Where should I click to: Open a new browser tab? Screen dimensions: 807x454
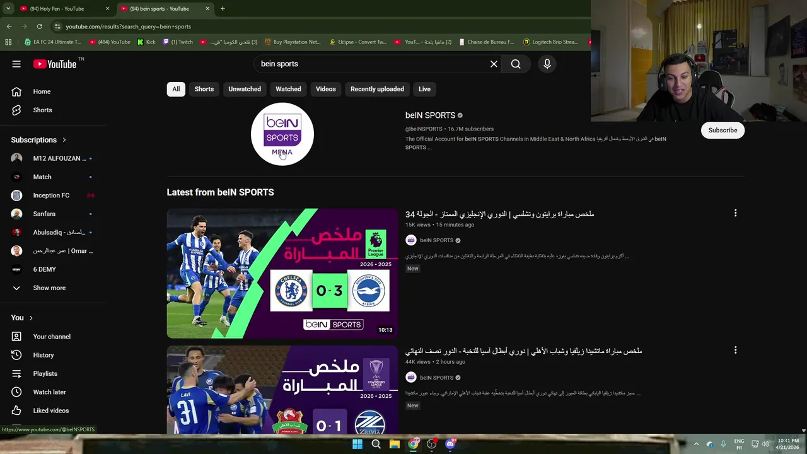pyautogui.click(x=223, y=9)
